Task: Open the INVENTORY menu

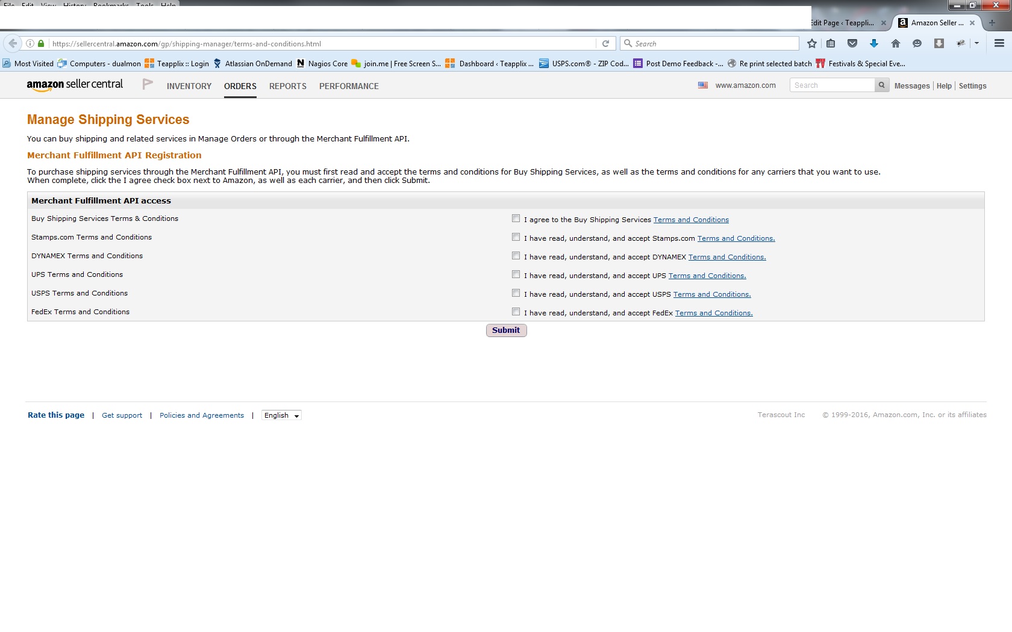Action: [x=189, y=86]
